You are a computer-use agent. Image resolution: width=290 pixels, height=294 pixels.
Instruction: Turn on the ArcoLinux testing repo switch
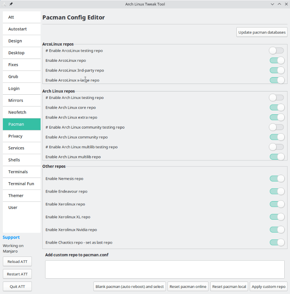(276, 51)
